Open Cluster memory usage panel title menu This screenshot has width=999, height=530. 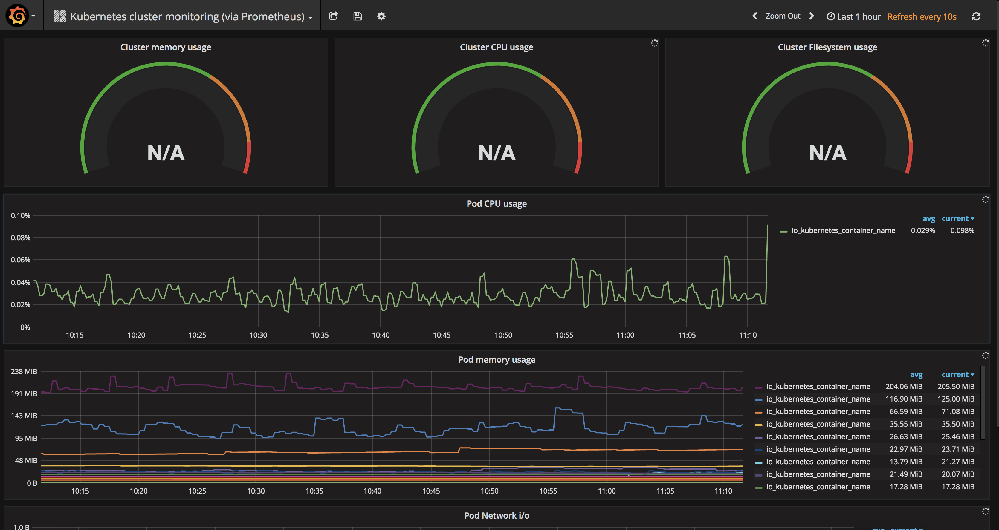pos(166,47)
